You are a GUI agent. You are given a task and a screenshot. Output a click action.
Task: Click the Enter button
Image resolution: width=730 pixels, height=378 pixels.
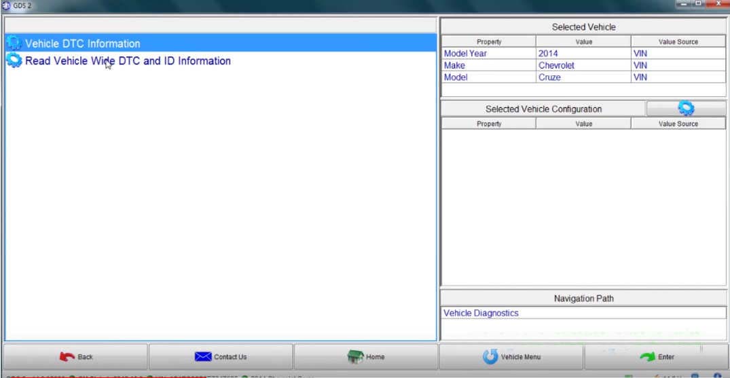[x=657, y=357]
